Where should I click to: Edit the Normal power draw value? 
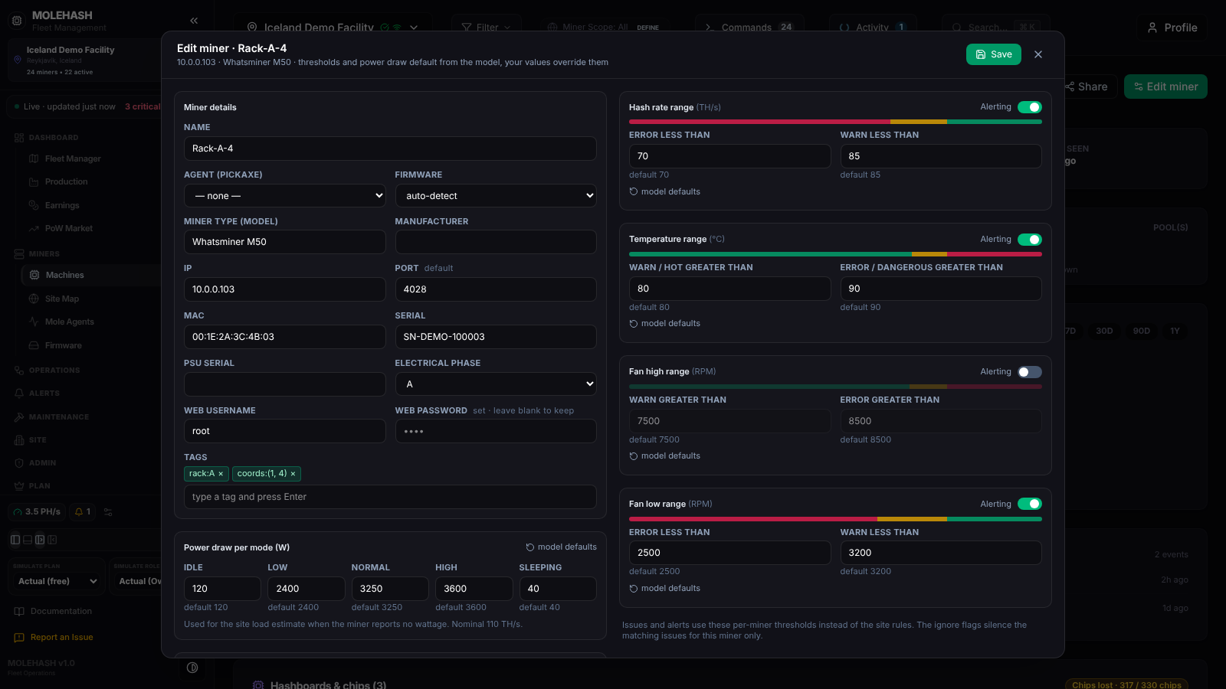pos(389,589)
